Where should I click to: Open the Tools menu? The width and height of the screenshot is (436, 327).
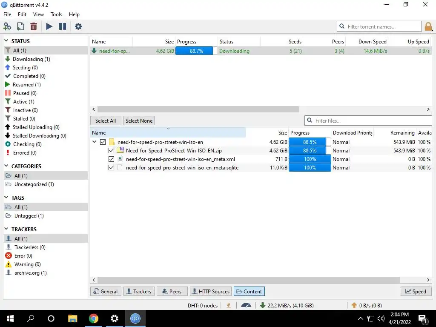pyautogui.click(x=57, y=14)
